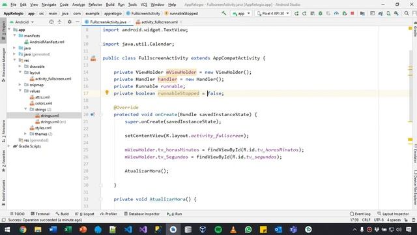Viewport: 417px width, 235px height.
Task: Collapse the values folder
Action: coord(20,91)
